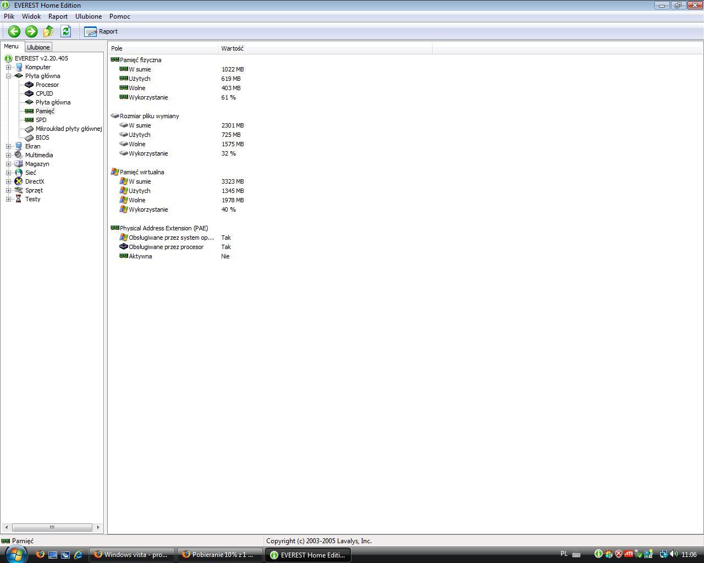Click the DirectX icon in tree
704x563 pixels.
[19, 181]
